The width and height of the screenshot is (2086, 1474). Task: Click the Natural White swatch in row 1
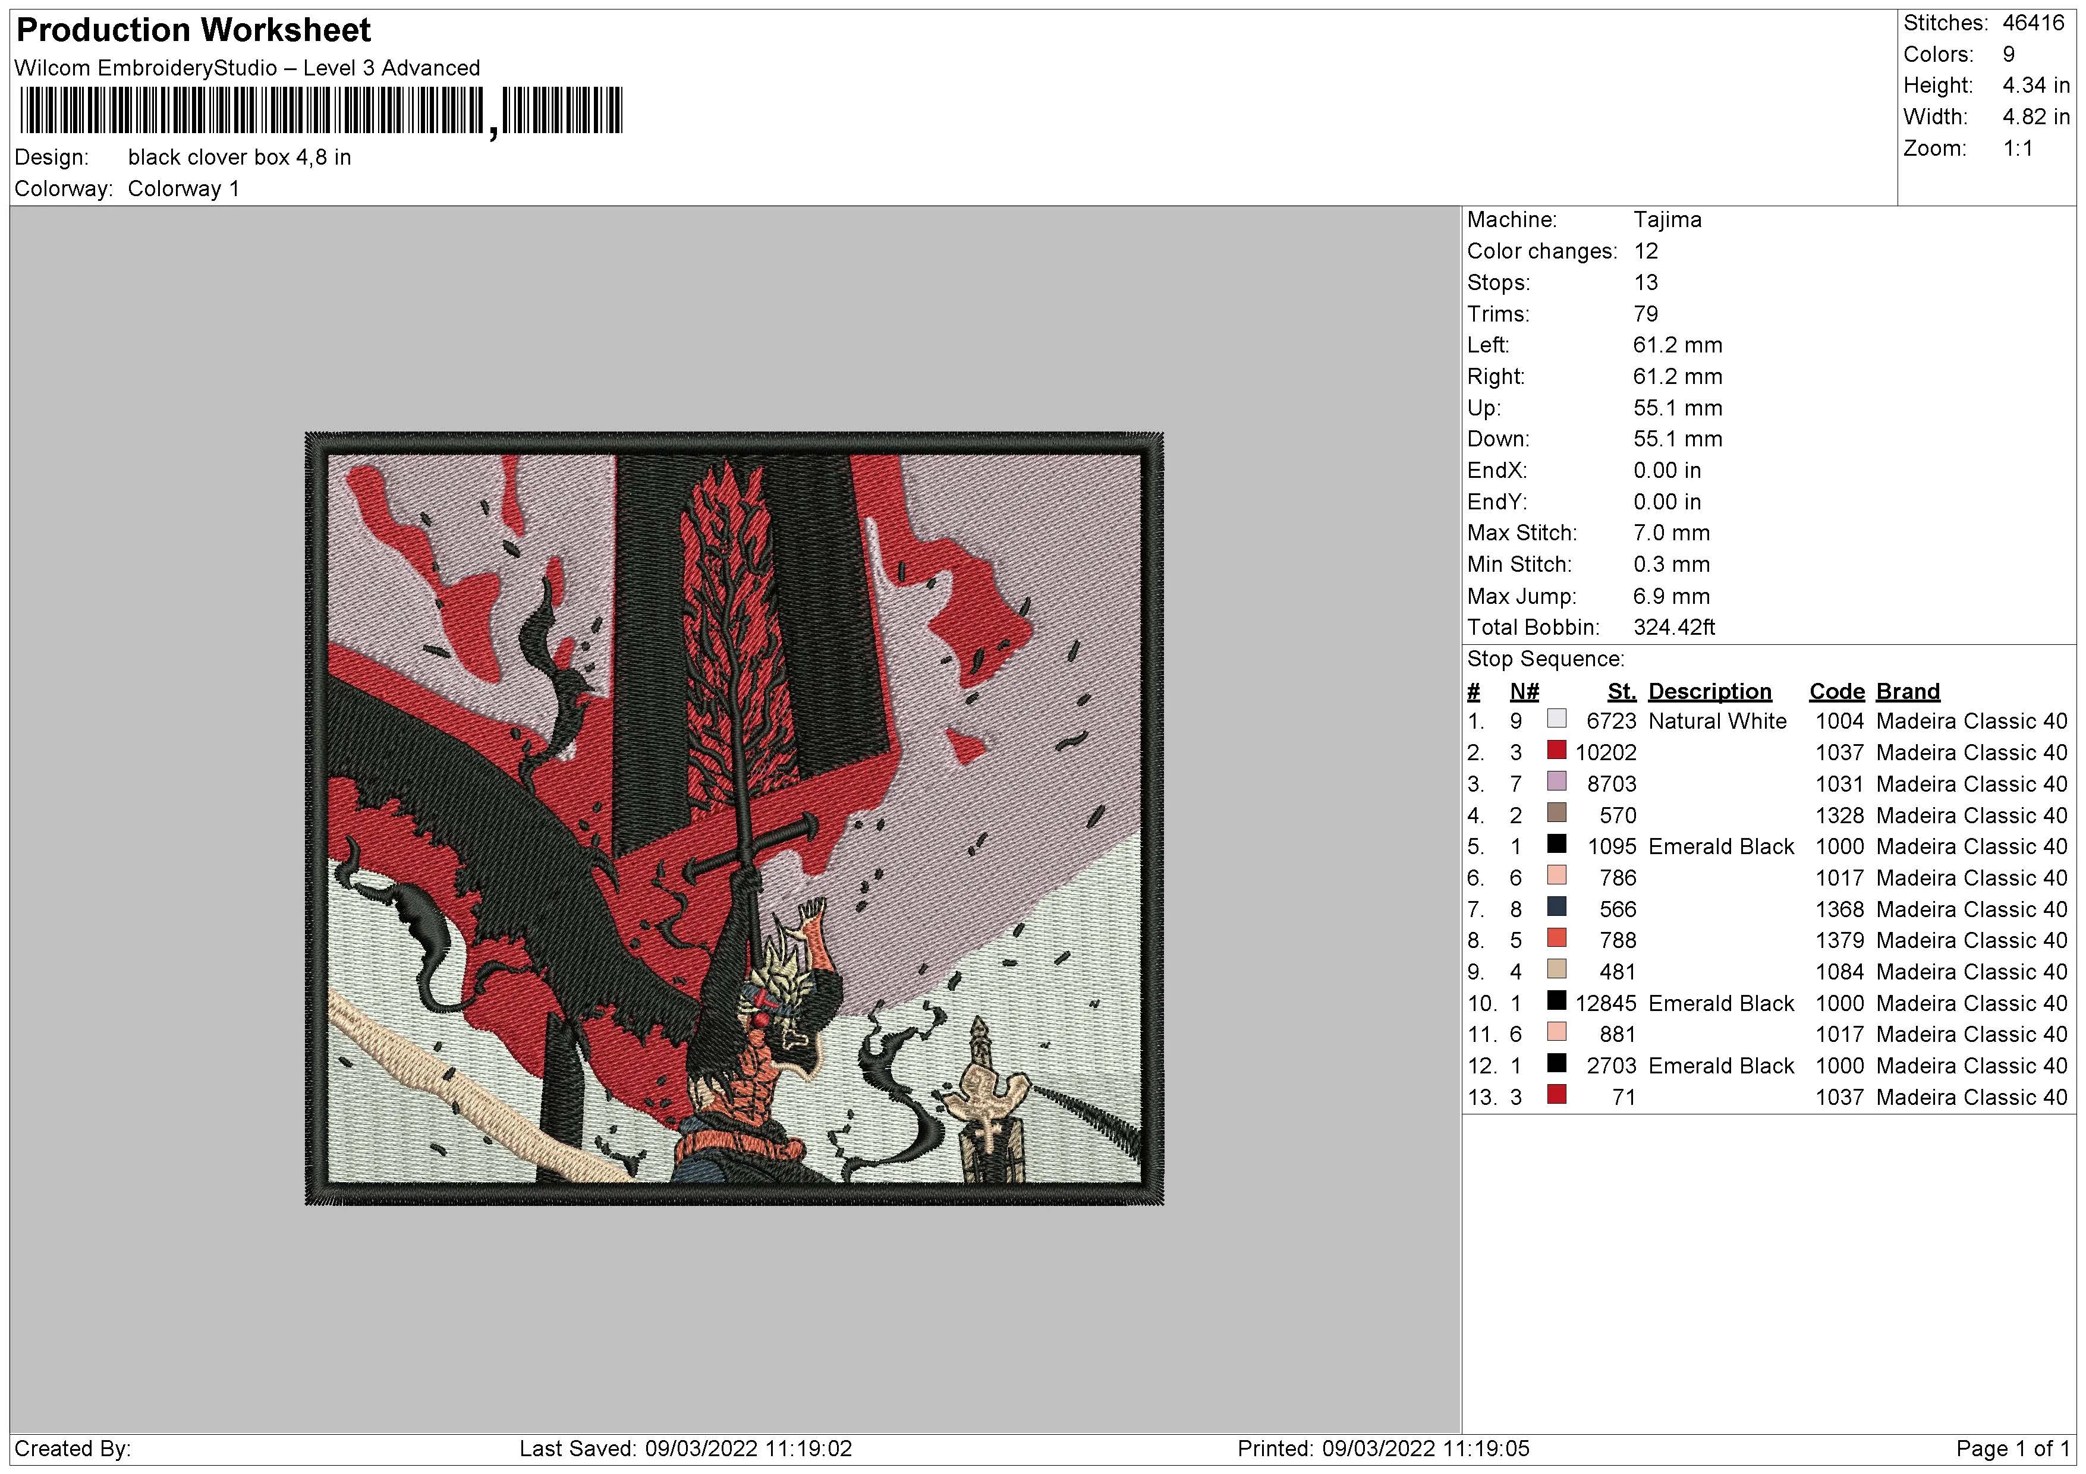pos(1556,719)
